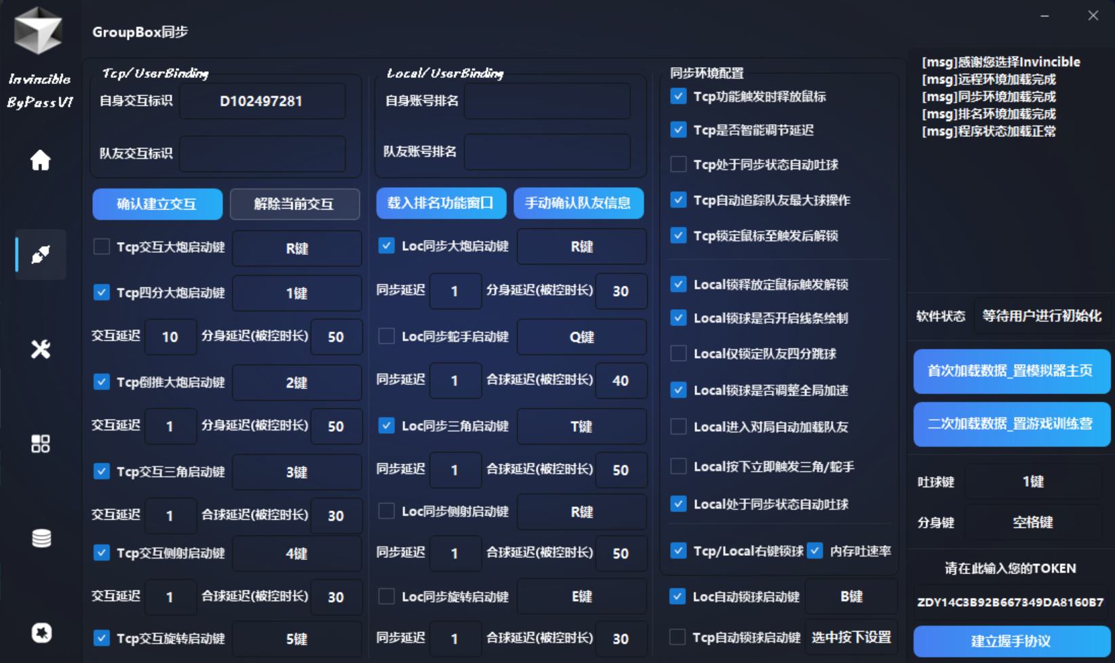Toggle Tcp倒推大炮启动键 checkbox
1115x663 pixels.
click(102, 382)
